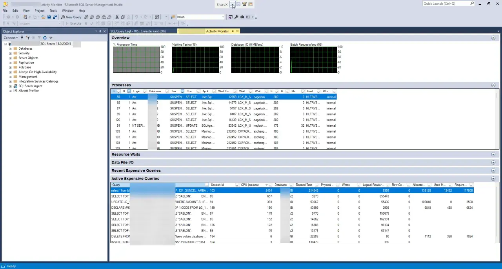Open the View menu
Viewport: 502px width, 269px height.
(26, 11)
